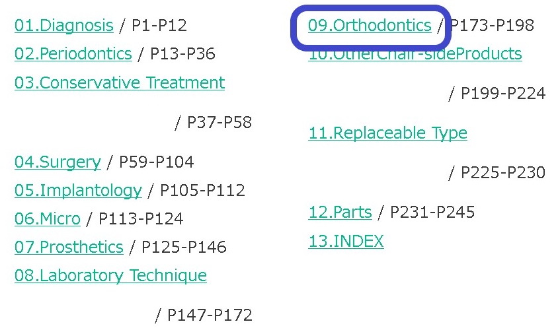Open 11.Replaceable Type link

click(x=387, y=133)
